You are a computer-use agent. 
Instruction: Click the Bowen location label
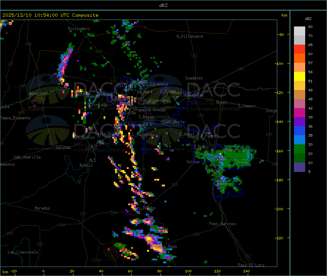coord(242,162)
